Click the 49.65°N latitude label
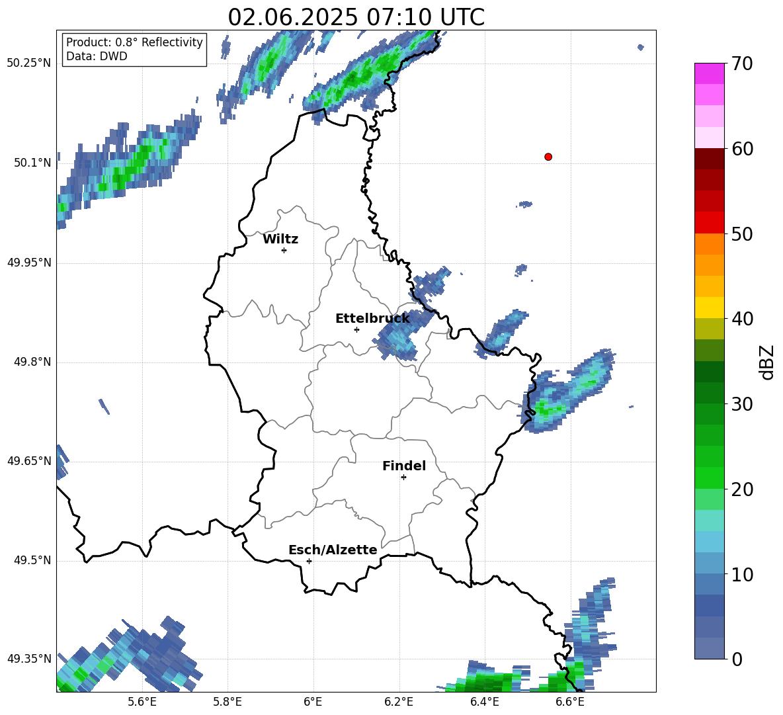The width and height of the screenshot is (783, 715). tap(29, 460)
